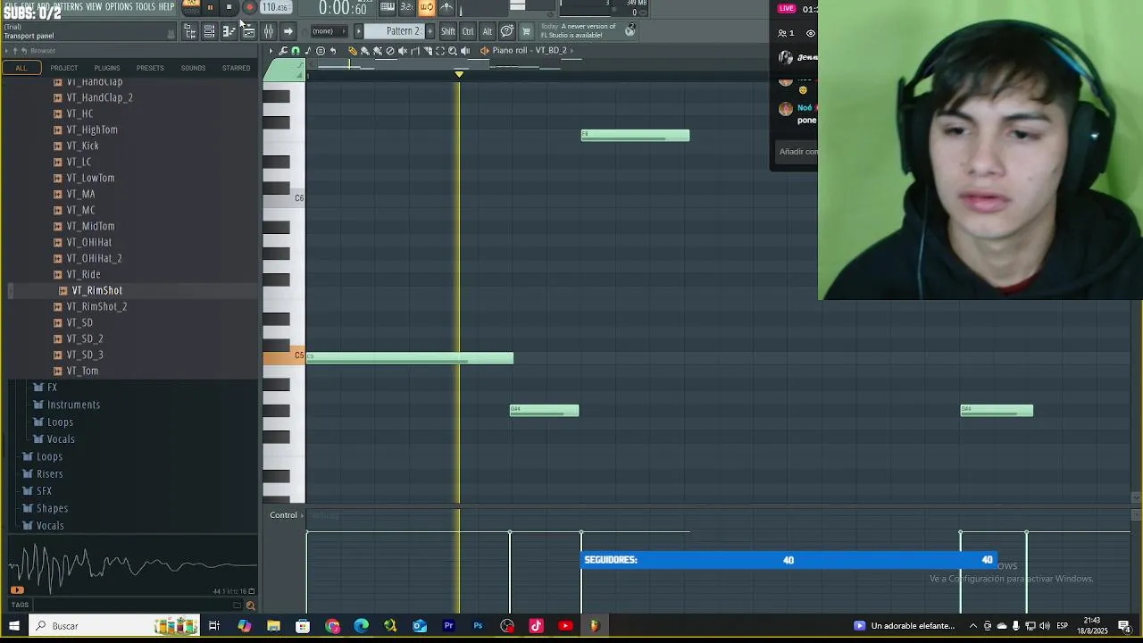The width and height of the screenshot is (1143, 643).
Task: Select the piano roll Paint brush tool
Action: coord(364,51)
